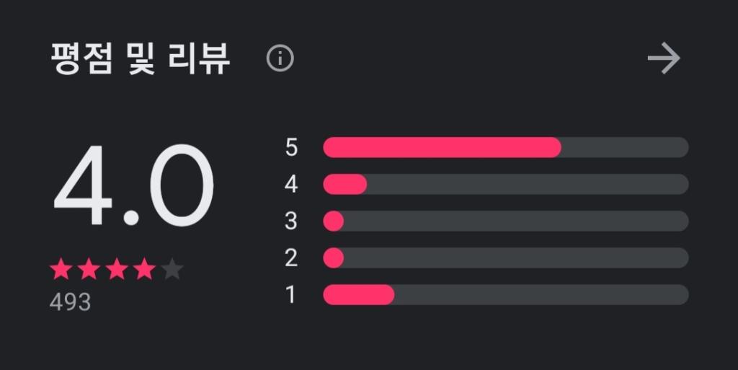Click the third pink rating star

[x=117, y=269]
